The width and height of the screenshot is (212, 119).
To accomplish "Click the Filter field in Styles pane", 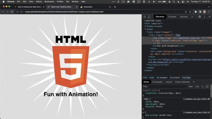I will (164, 87).
